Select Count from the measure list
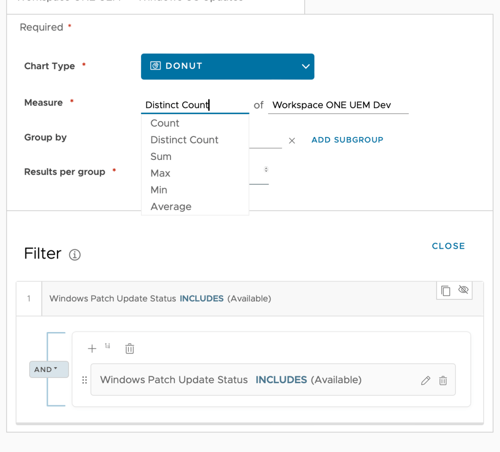 coord(165,123)
